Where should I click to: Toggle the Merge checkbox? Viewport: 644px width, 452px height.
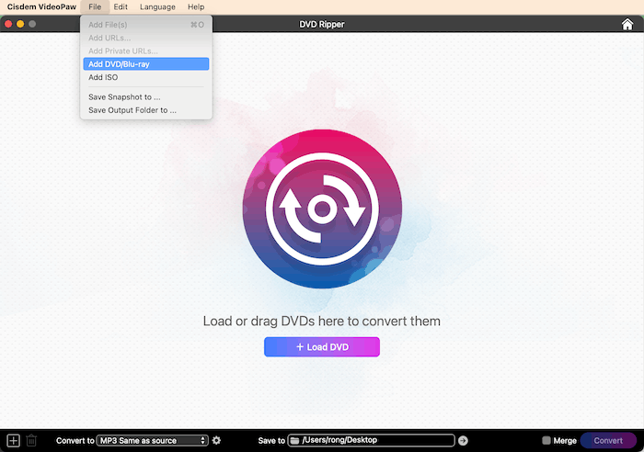point(546,441)
